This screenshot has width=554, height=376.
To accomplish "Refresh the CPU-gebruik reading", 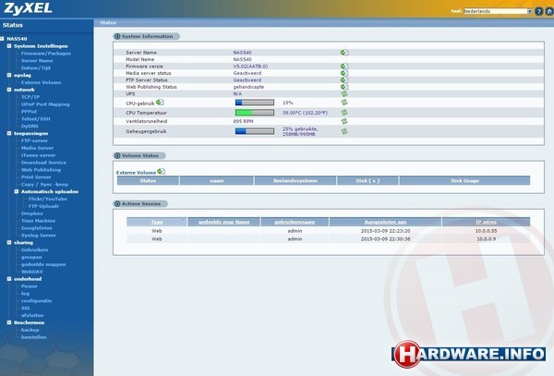I will click(x=343, y=102).
